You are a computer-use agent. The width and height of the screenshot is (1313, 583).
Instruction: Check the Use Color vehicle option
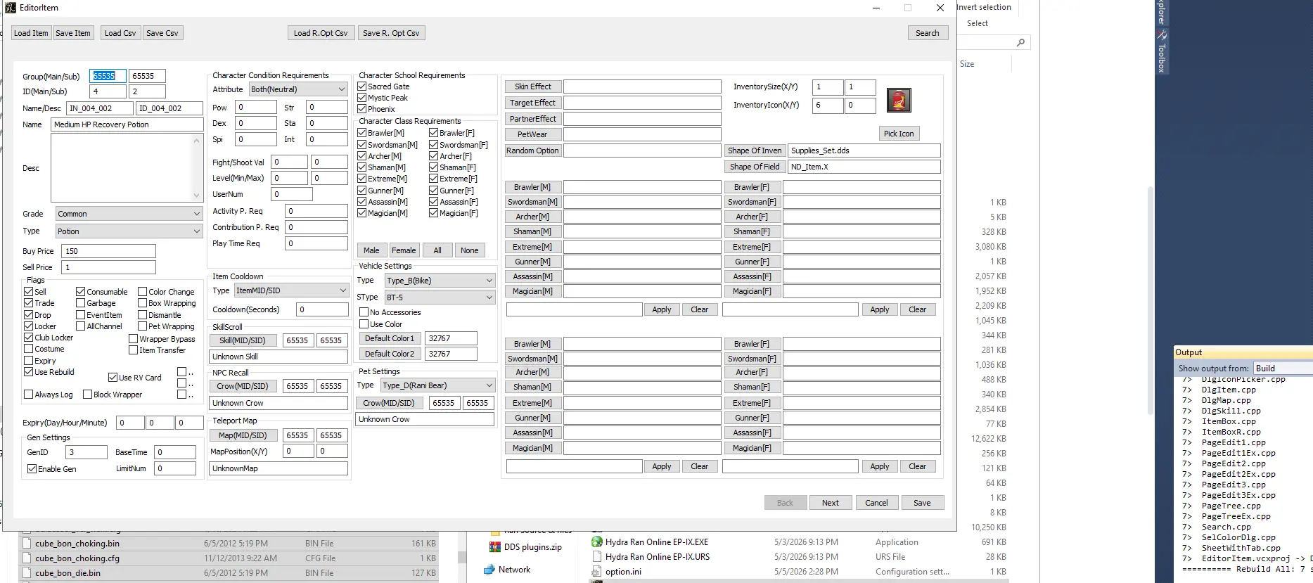click(x=364, y=324)
